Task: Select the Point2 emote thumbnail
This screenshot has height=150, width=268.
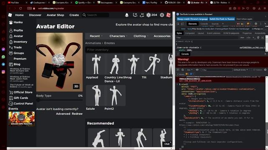Action: 115,96
